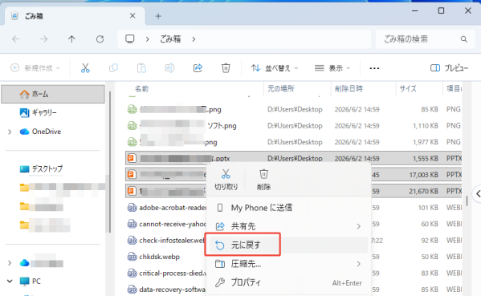Go back with the left arrow
Image resolution: width=481 pixels, height=296 pixels.
pos(15,39)
